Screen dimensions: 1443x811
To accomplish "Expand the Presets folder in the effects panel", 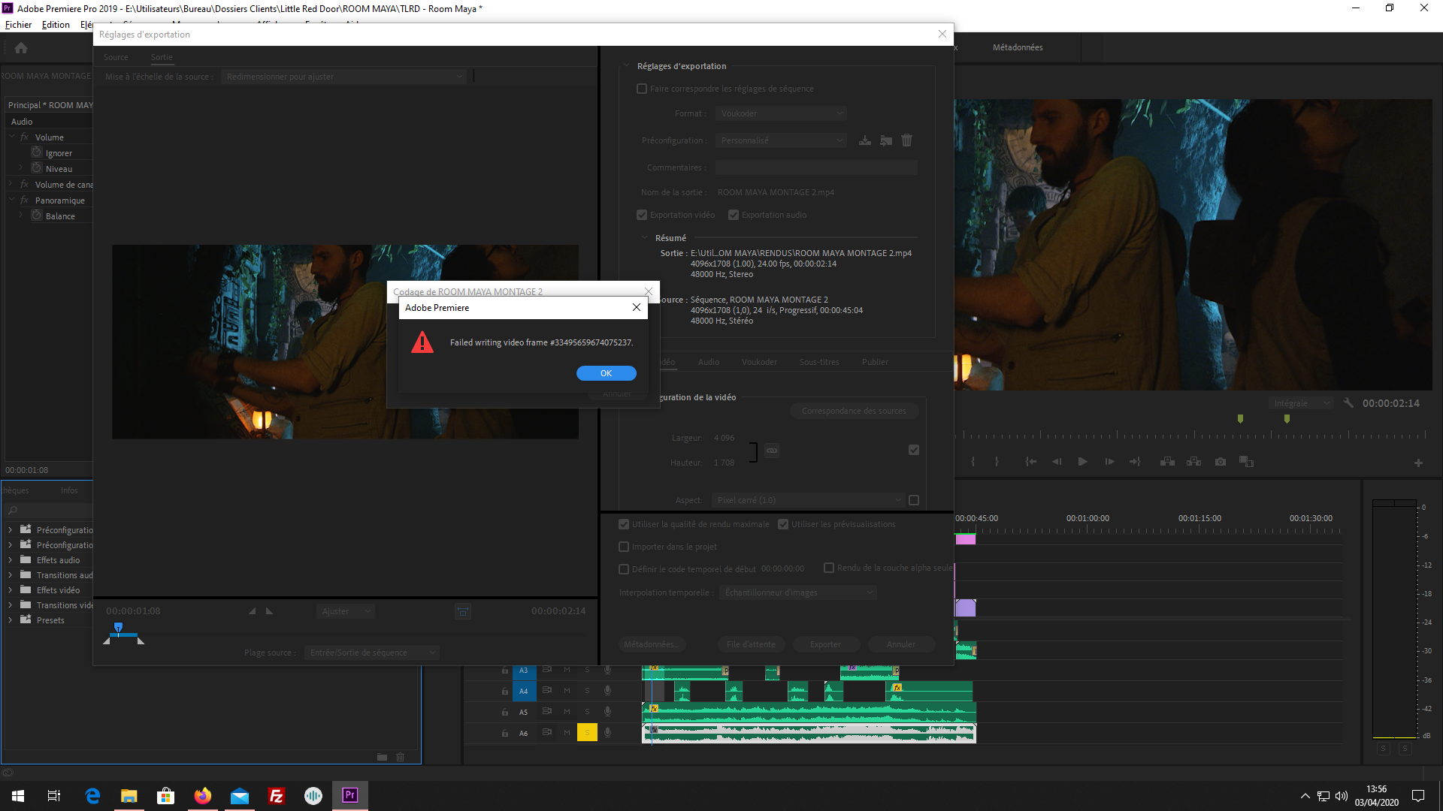I will (x=11, y=620).
